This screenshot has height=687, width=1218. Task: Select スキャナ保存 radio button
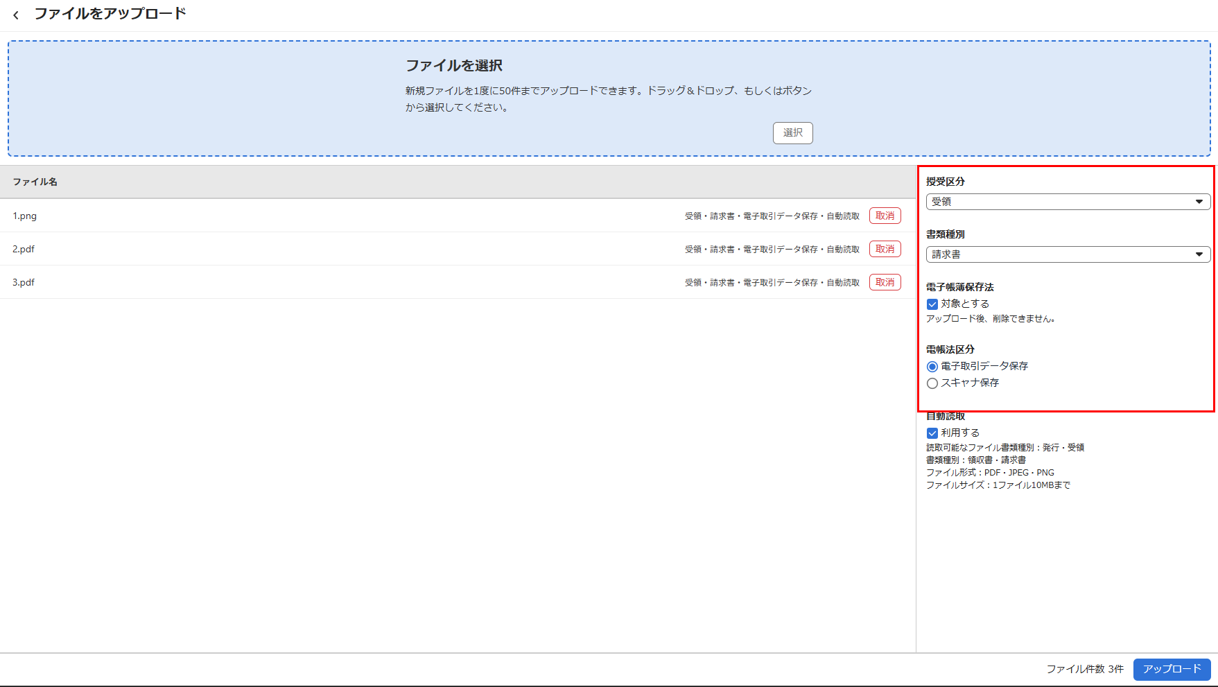pos(932,383)
